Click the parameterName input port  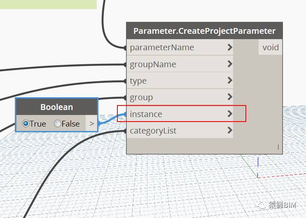point(180,47)
